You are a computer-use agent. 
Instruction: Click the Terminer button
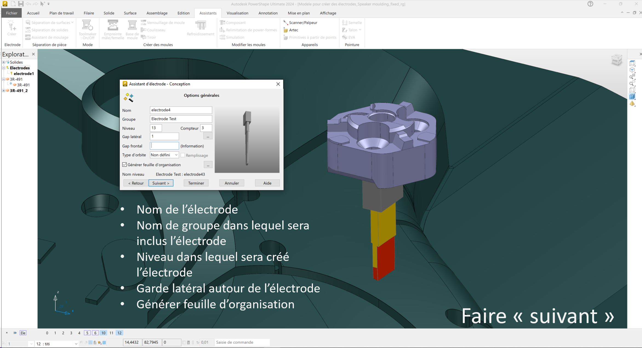[196, 183]
